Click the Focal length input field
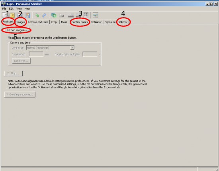The image size is (219, 171). point(36,54)
